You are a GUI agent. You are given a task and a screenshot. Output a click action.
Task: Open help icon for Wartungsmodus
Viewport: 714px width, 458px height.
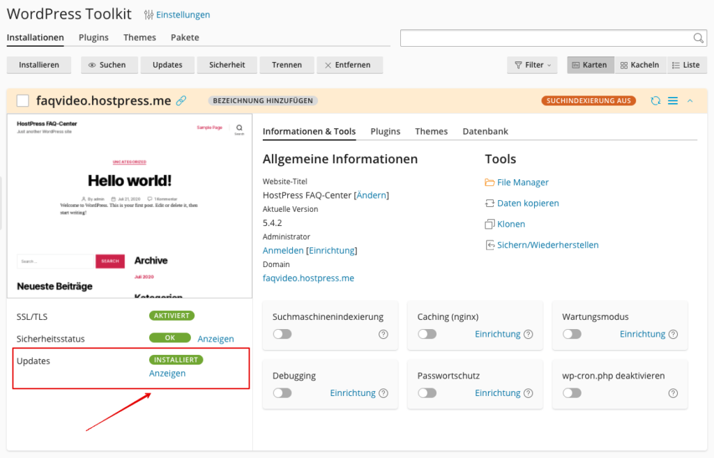point(673,334)
